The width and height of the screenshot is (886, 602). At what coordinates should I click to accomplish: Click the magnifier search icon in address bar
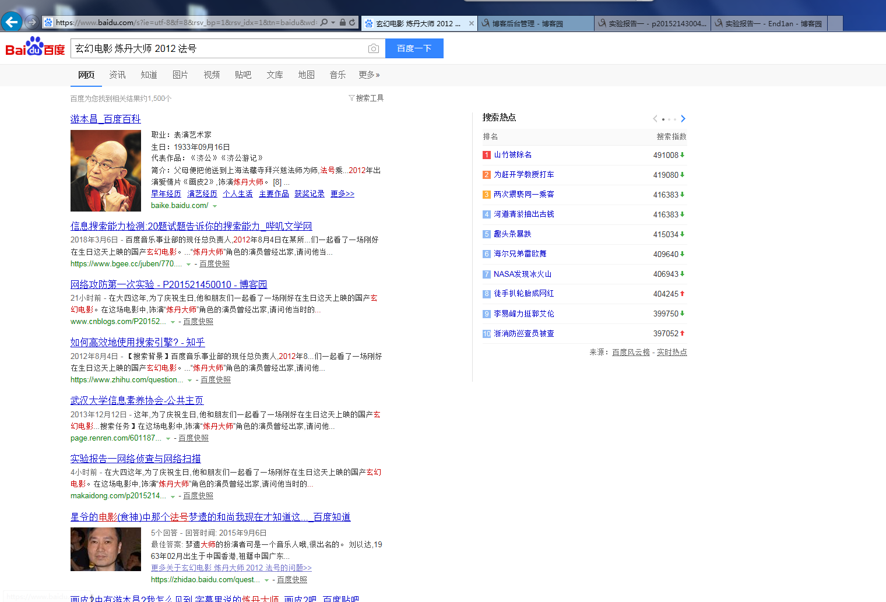(x=324, y=23)
